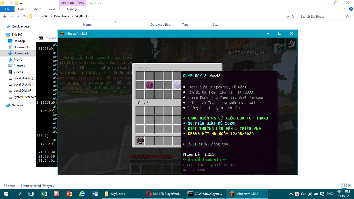Screen dimensions: 354x199
Task: Select the pale lavender block in Chọn Server grid
Action: [x=177, y=85]
